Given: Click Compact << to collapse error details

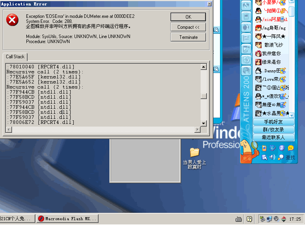Looking at the screenshot, I should 188,27.
